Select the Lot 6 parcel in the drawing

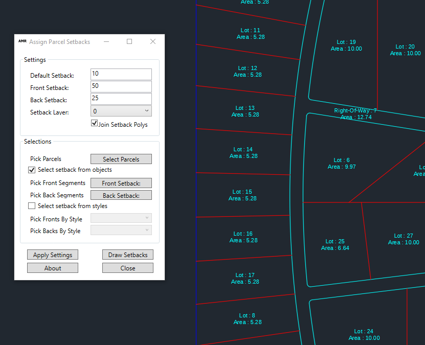click(x=341, y=163)
